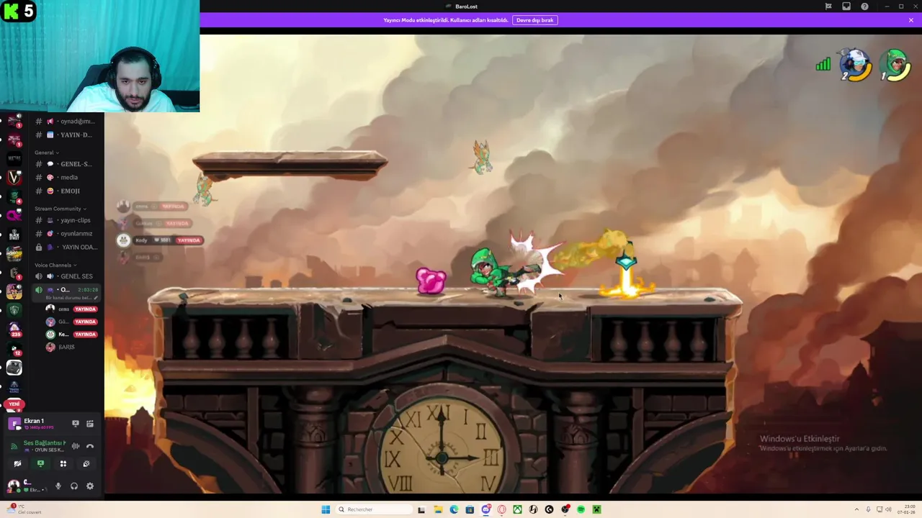Click the YAYINDA badge next to cems
922x518 pixels.
(85, 309)
